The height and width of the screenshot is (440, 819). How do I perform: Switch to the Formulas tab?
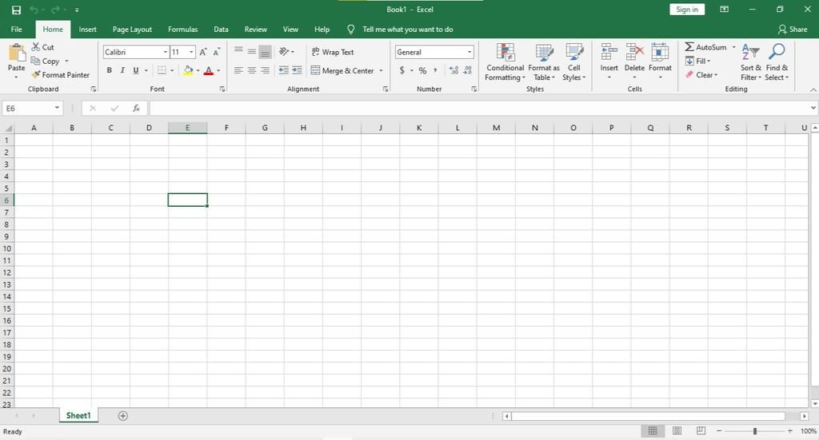tap(183, 30)
